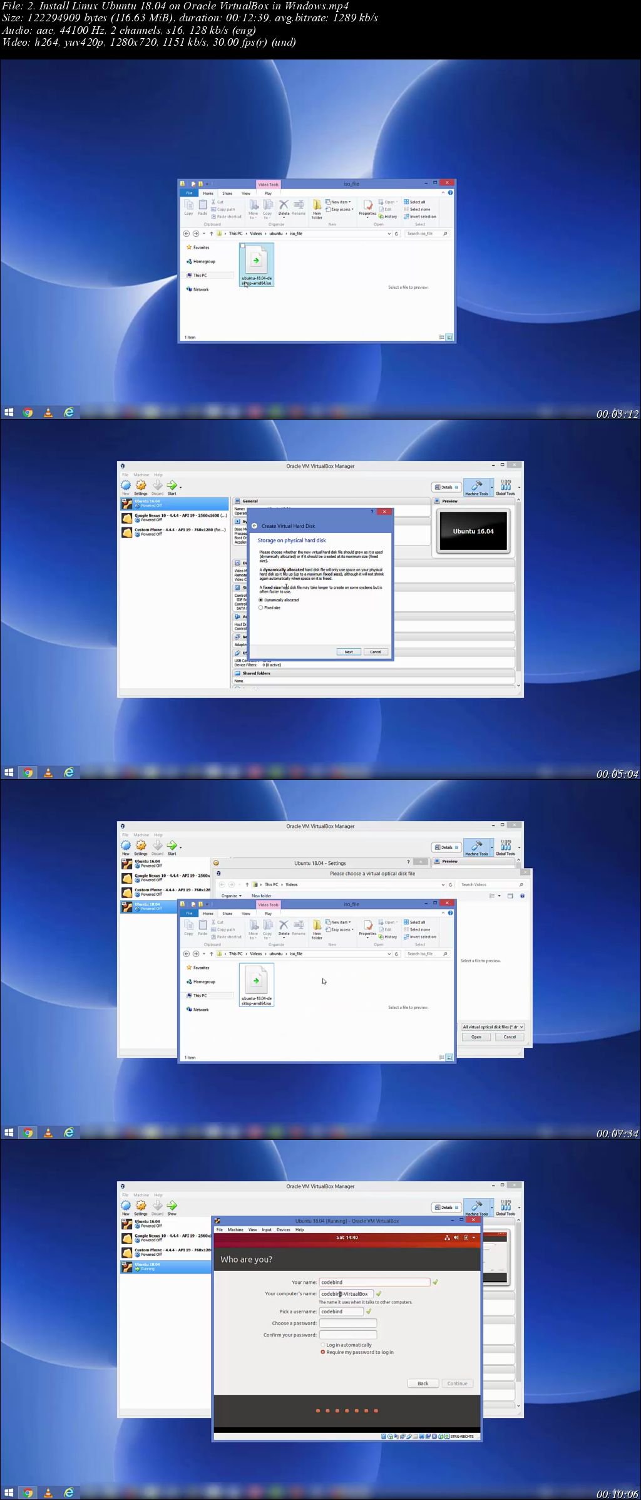Select Homegroup in Explorer sidebar, 00:03:12 frame
This screenshot has height=1500, width=641.
(x=201, y=262)
